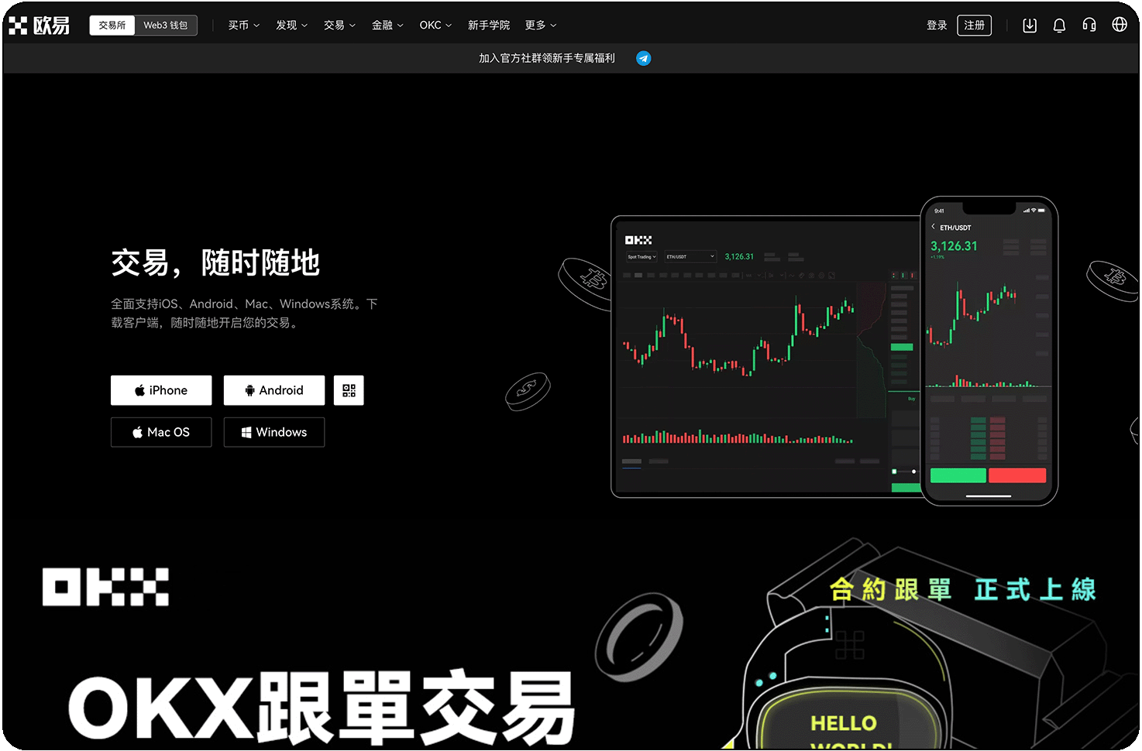Click the 登录 login link
The width and height of the screenshot is (1142, 751).
936,25
